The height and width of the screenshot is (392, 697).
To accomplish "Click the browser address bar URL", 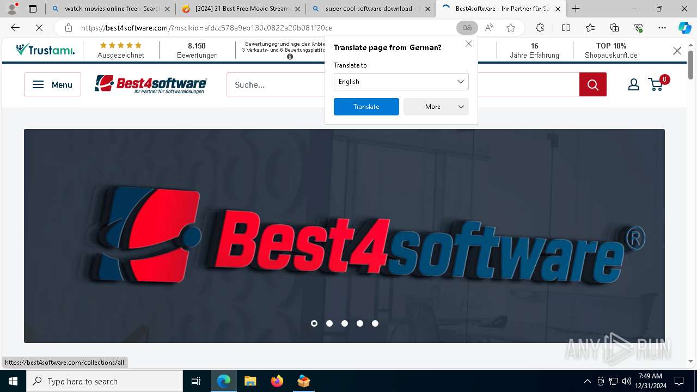I will pyautogui.click(x=207, y=28).
